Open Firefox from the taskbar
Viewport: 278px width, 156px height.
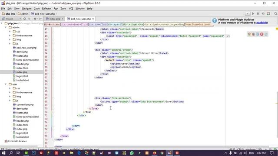[155, 153]
